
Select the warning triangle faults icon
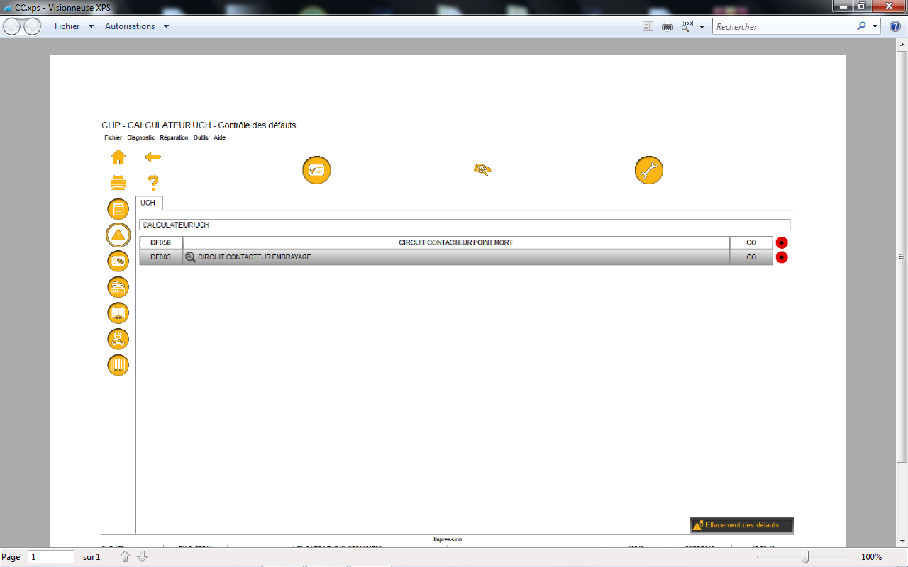coord(118,235)
